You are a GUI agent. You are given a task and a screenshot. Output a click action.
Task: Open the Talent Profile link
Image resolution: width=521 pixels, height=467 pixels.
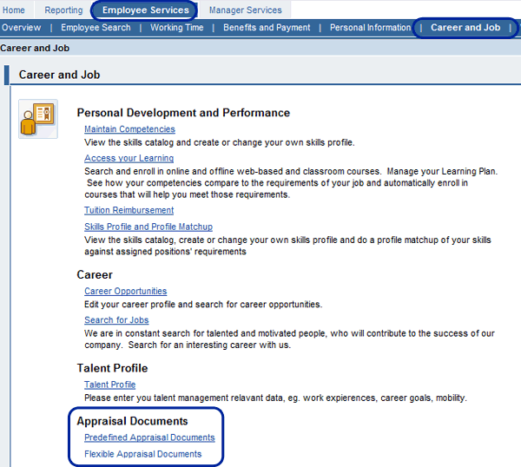[109, 385]
